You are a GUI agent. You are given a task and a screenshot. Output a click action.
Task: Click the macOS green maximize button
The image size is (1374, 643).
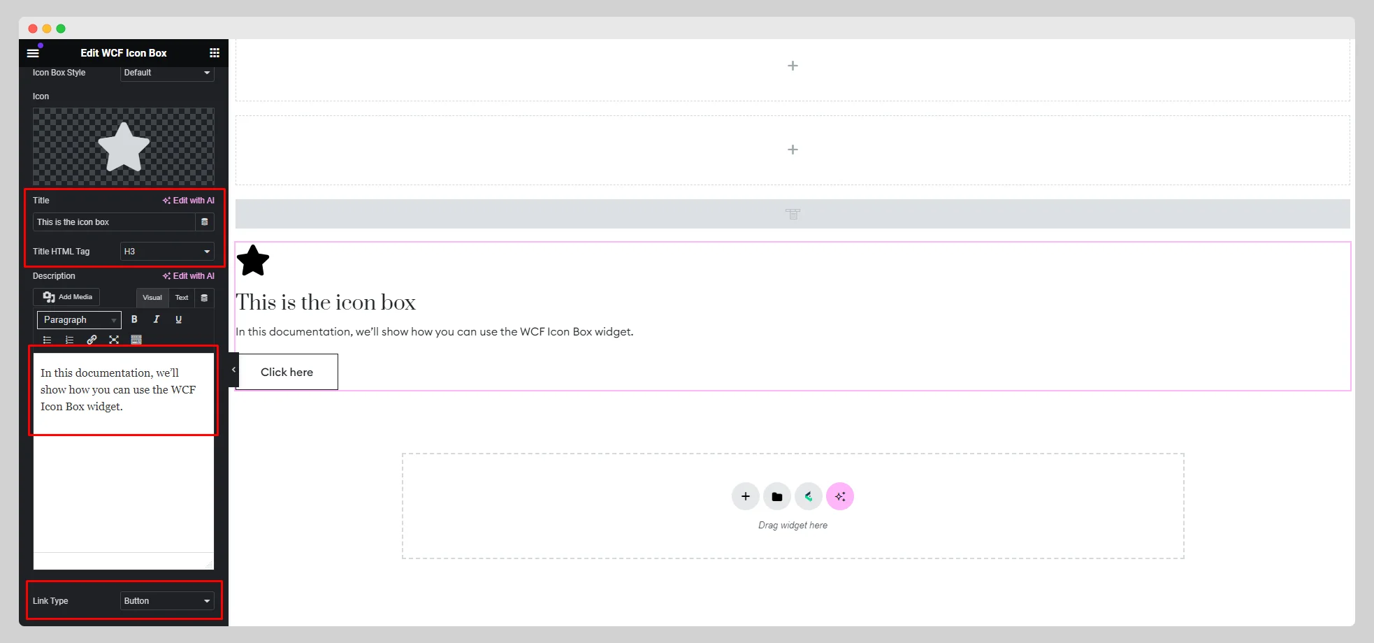pyautogui.click(x=61, y=29)
